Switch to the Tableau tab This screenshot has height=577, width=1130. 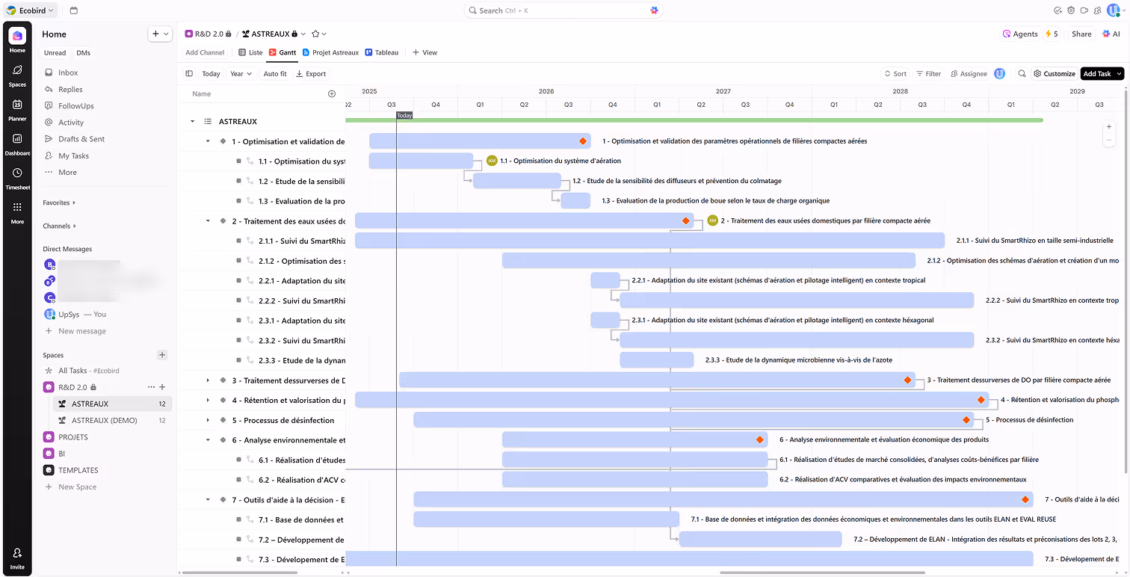point(382,52)
